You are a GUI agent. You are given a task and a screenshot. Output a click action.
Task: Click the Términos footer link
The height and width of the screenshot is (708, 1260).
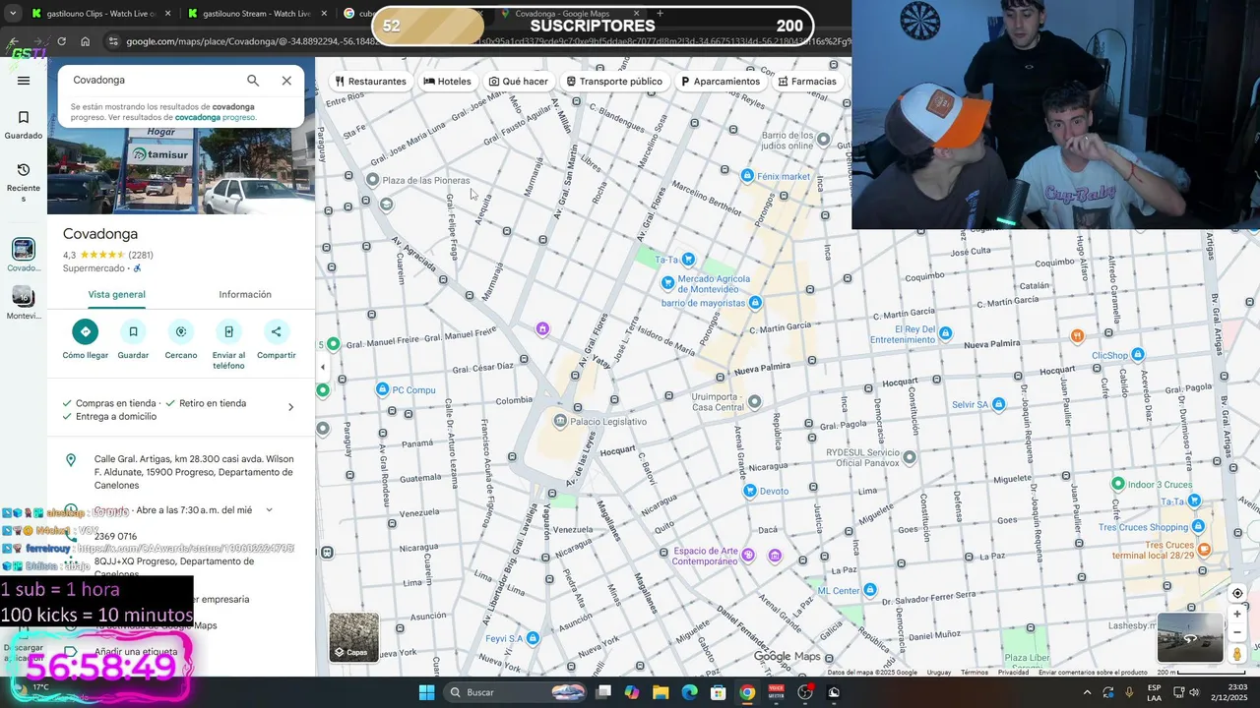pos(975,673)
